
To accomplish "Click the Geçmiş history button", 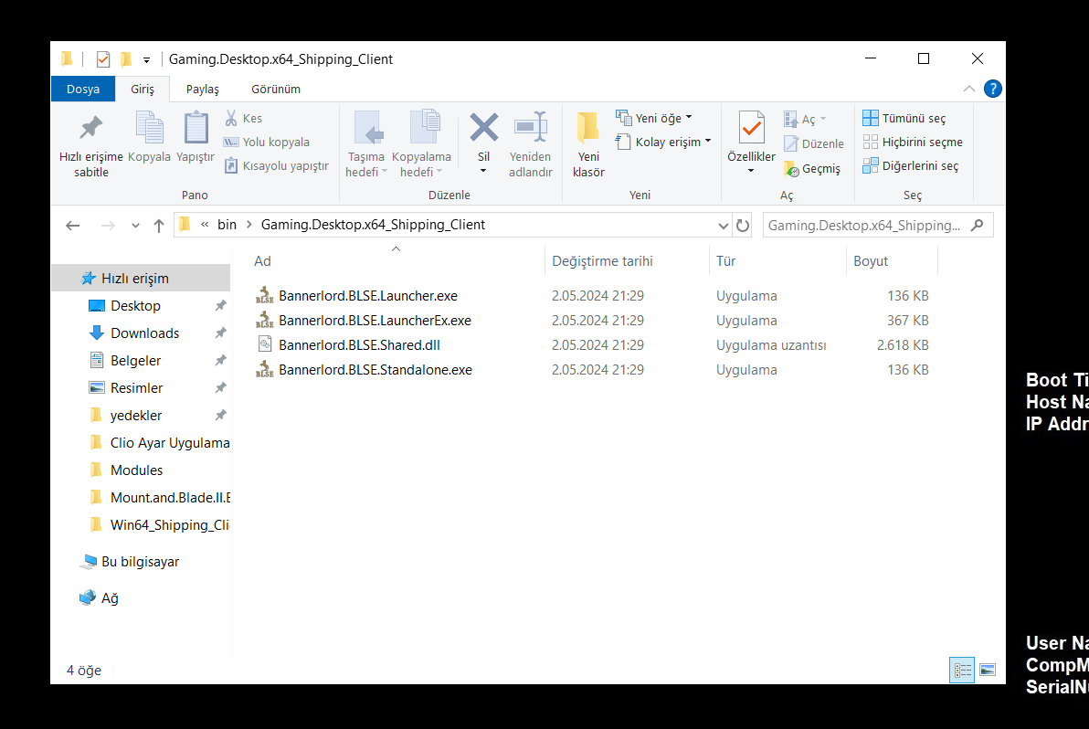I will pyautogui.click(x=812, y=168).
